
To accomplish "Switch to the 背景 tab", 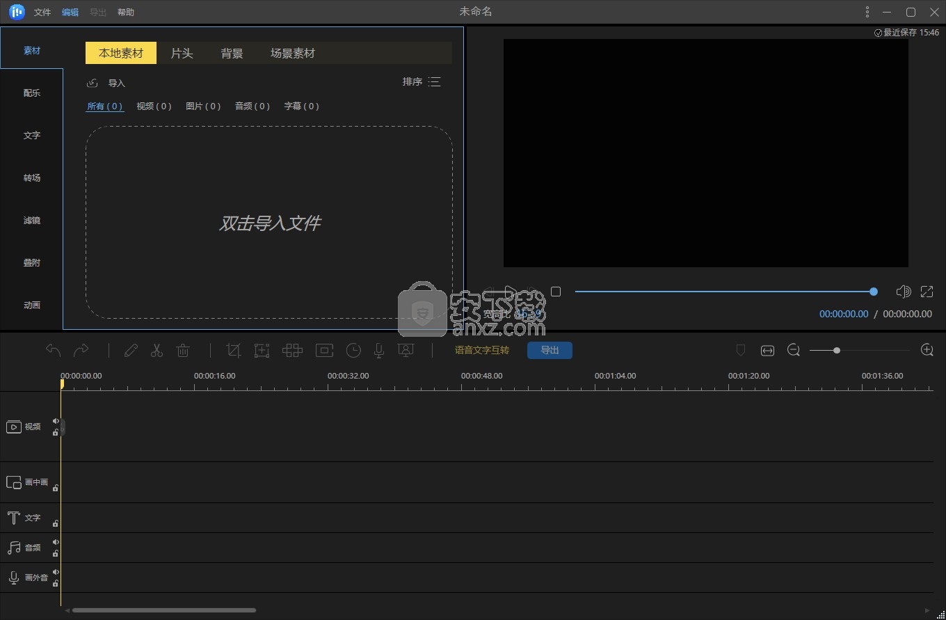I will (232, 53).
